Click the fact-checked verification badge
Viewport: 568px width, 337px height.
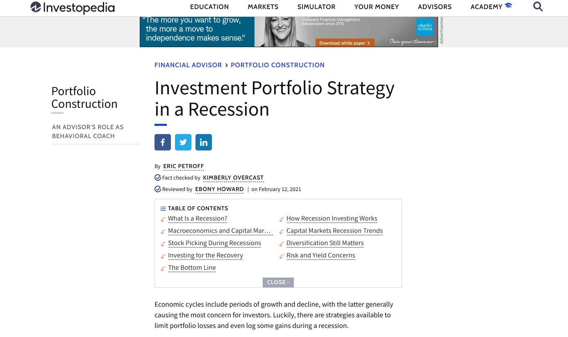click(x=157, y=177)
